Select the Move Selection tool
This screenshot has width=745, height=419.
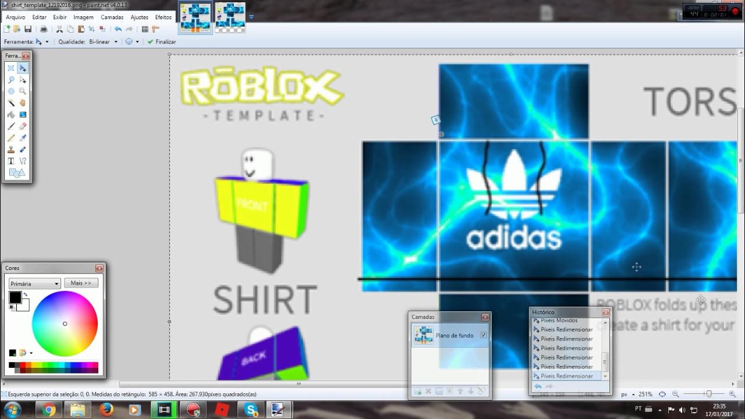tap(23, 80)
